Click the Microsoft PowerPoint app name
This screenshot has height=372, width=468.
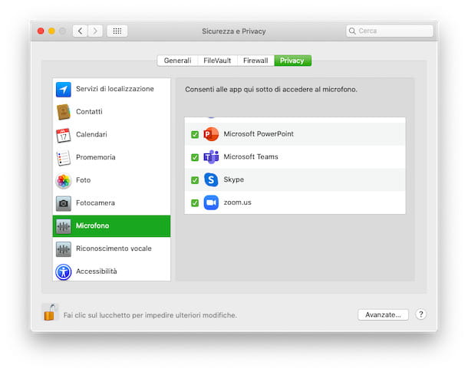click(259, 134)
